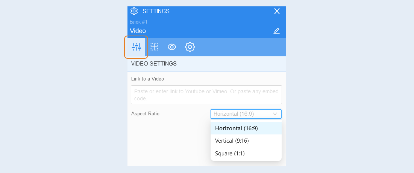The width and height of the screenshot is (414, 173).
Task: Click the SETTINGS title text
Action: 156,11
